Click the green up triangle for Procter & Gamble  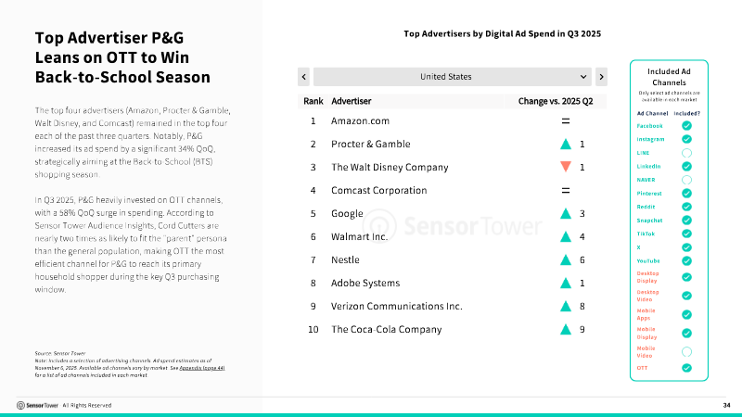click(x=564, y=145)
